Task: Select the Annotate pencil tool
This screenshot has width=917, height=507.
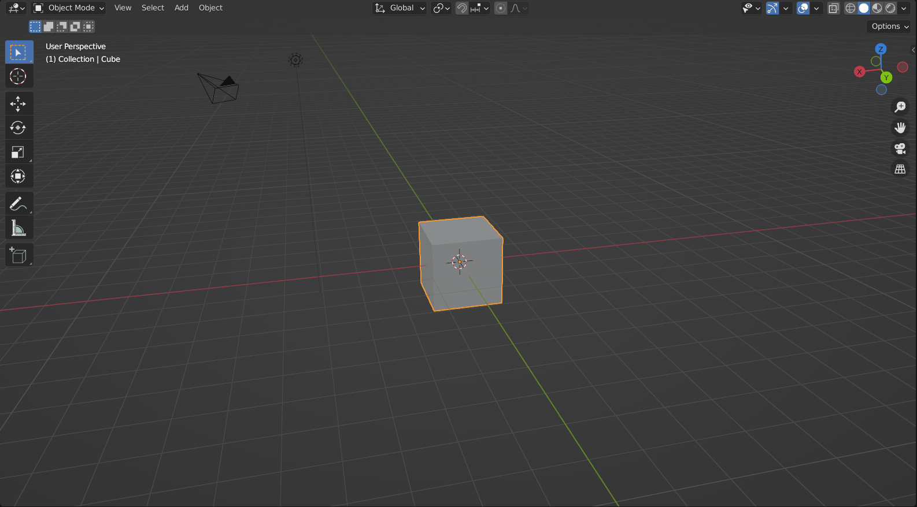Action: [19, 204]
